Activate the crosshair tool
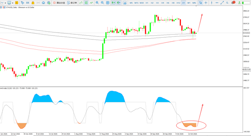The height and width of the screenshot is (136, 251). tap(206, 3)
